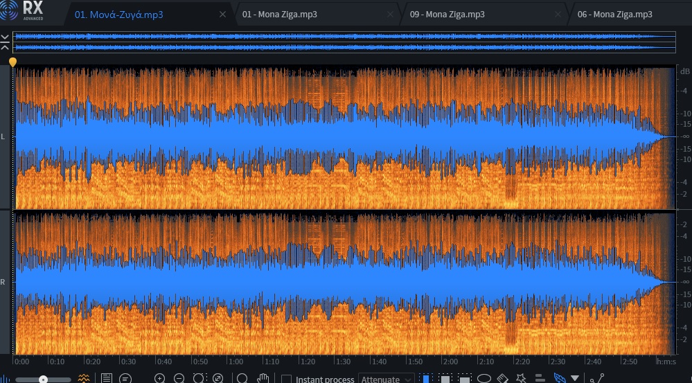
Task: Click the Zoom out magnifier icon
Action: coord(179,379)
